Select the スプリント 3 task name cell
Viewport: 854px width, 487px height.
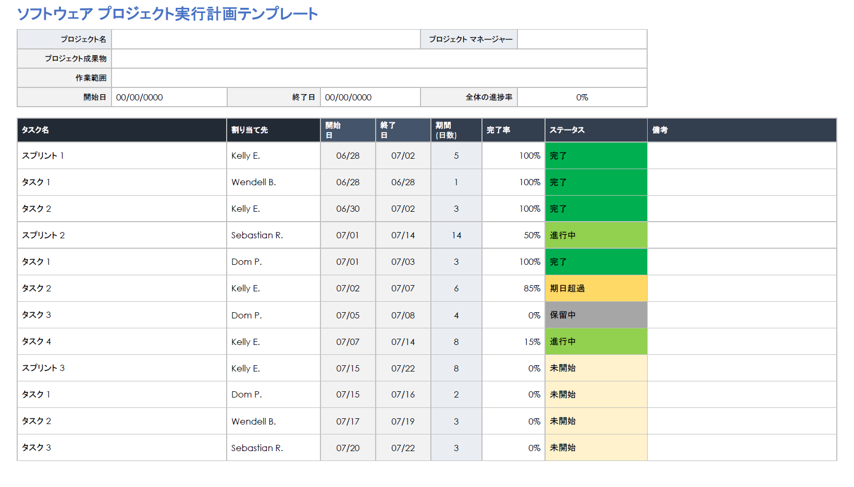(x=122, y=368)
